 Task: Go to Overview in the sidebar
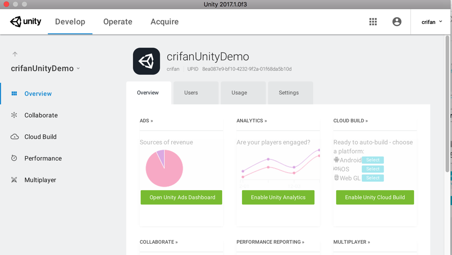click(38, 94)
